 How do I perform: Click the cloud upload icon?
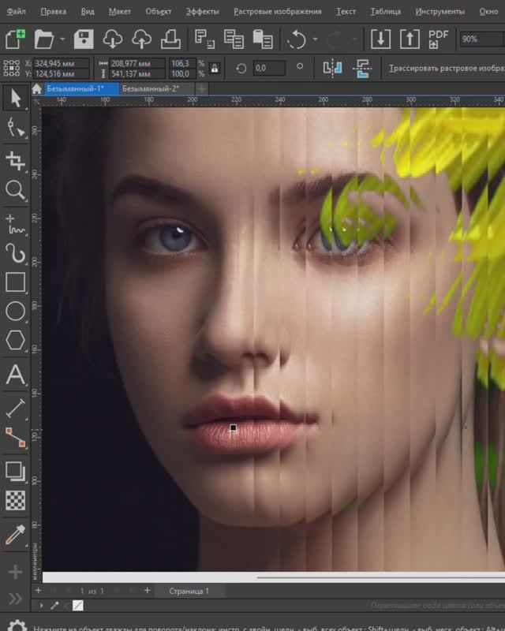coord(141,39)
